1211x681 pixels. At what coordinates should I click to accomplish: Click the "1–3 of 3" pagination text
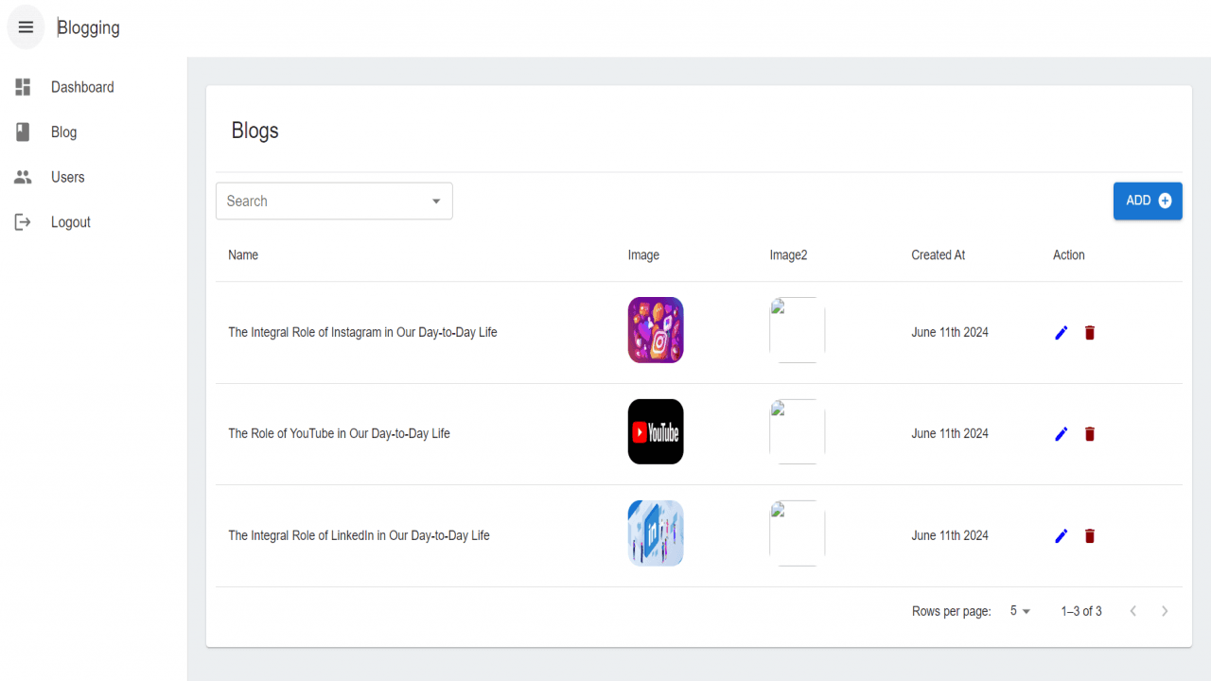tap(1081, 611)
